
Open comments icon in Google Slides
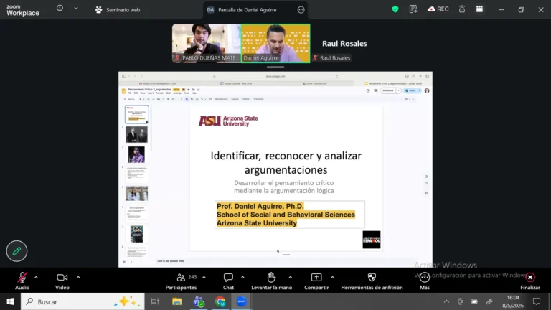(376, 90)
